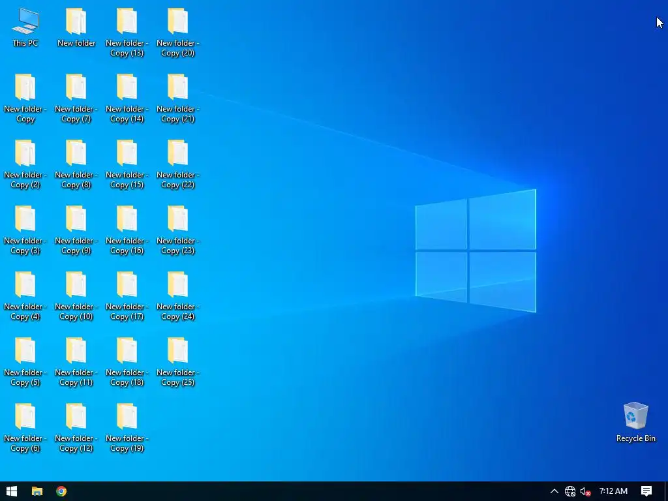Open the Action Center notifications icon
Viewport: 668px width, 501px height.
click(646, 491)
